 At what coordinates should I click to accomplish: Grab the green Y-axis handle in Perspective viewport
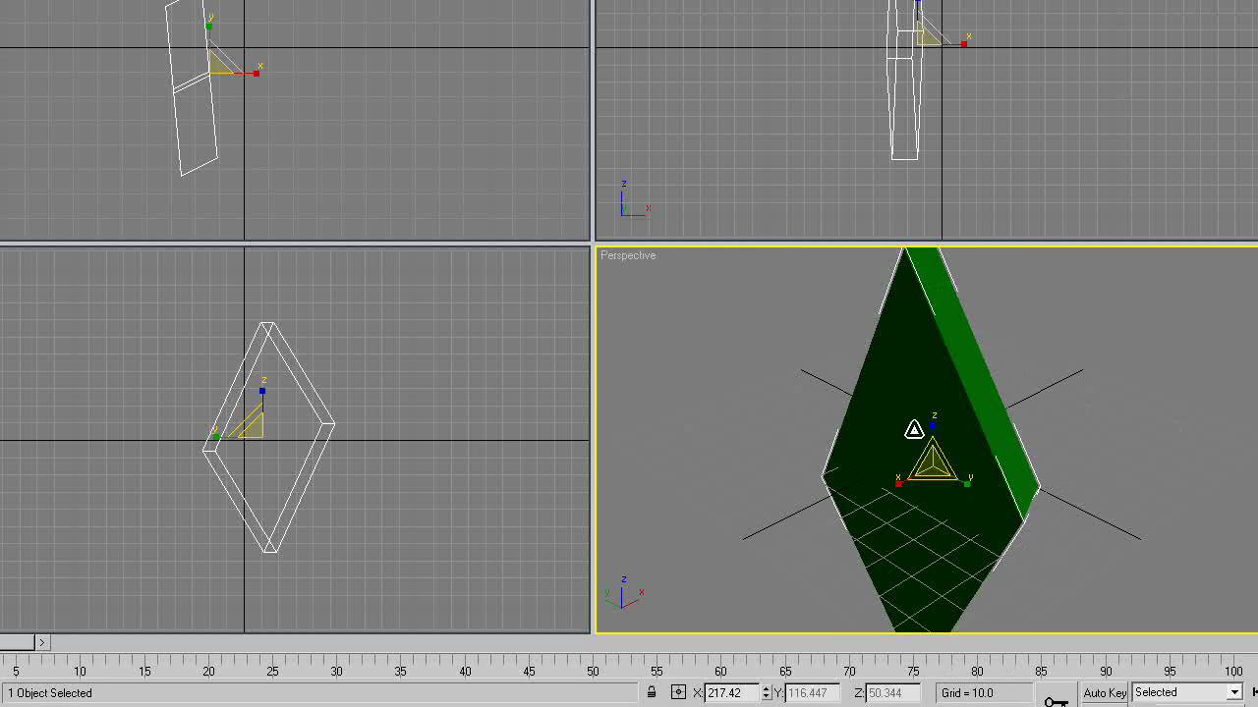click(968, 483)
